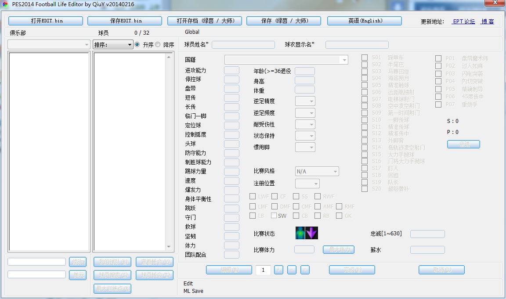
Task: Click the 球员转会(T) player transfer button
Action: (x=155, y=275)
